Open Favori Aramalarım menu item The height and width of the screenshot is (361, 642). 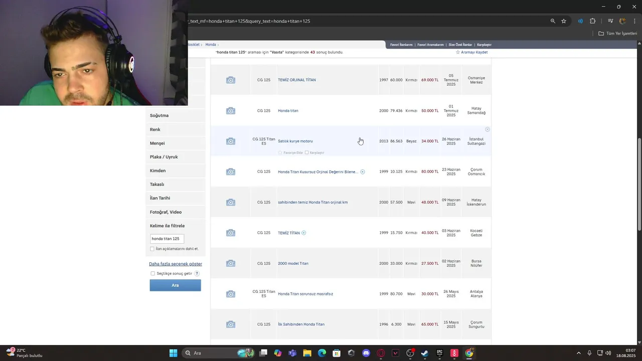[430, 45]
